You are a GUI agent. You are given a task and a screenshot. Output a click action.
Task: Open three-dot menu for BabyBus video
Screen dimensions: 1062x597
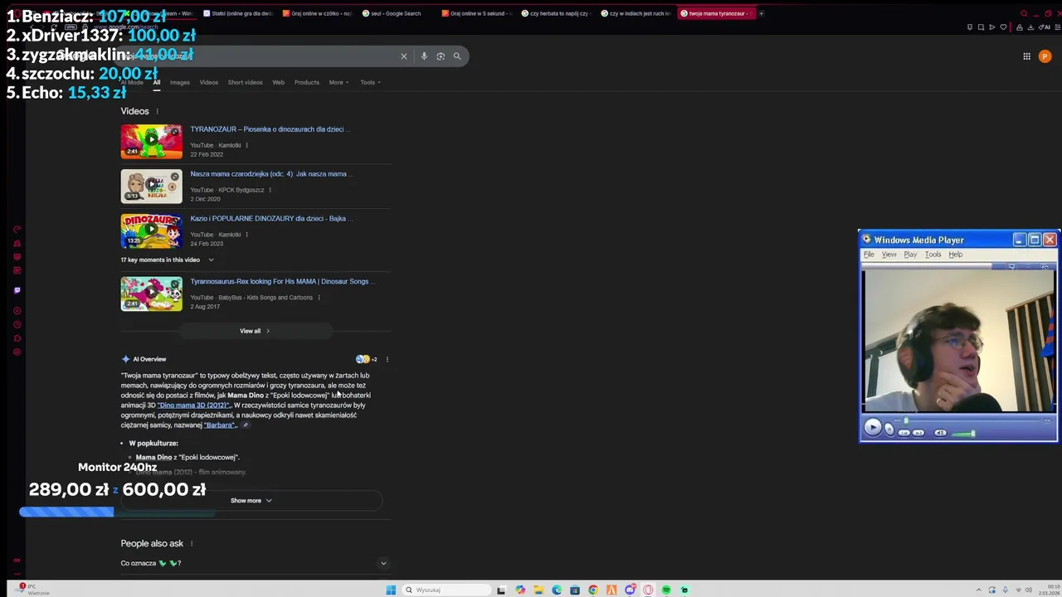pos(319,298)
